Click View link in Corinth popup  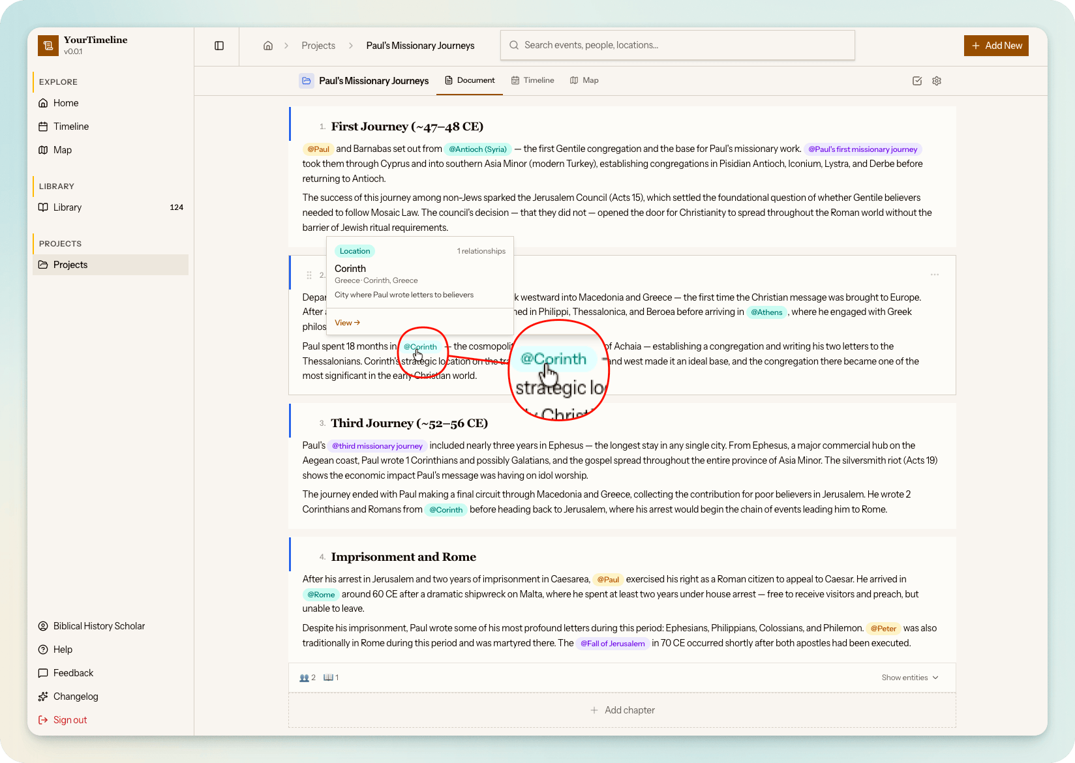(347, 323)
